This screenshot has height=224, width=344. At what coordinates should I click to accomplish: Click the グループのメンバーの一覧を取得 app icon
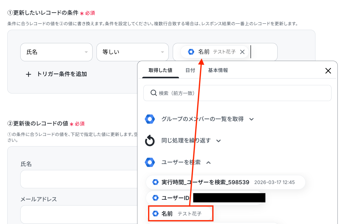point(150,119)
